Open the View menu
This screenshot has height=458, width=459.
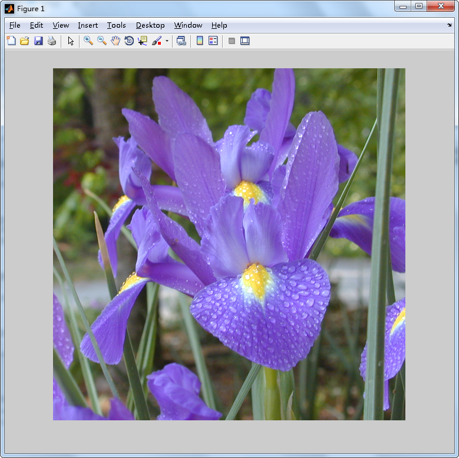61,25
